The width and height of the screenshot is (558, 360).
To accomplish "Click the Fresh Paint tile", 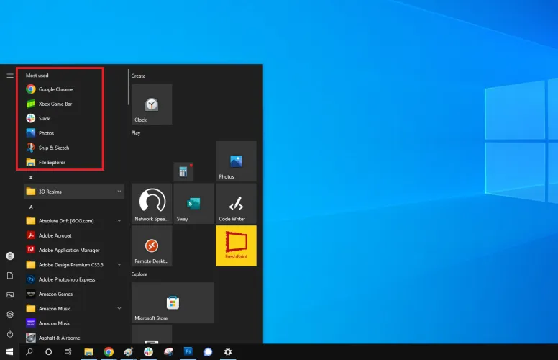I will pos(236,246).
